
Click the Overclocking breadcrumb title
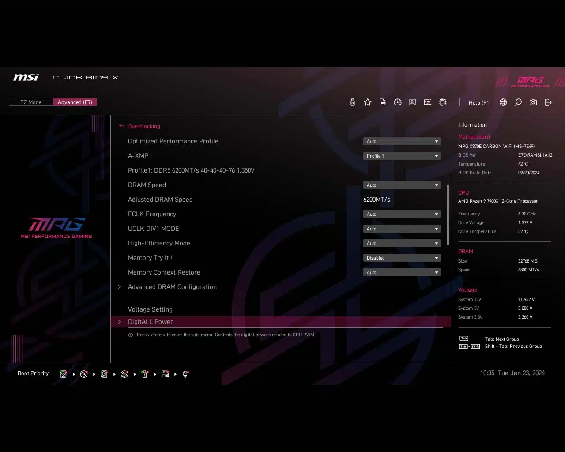coord(144,127)
